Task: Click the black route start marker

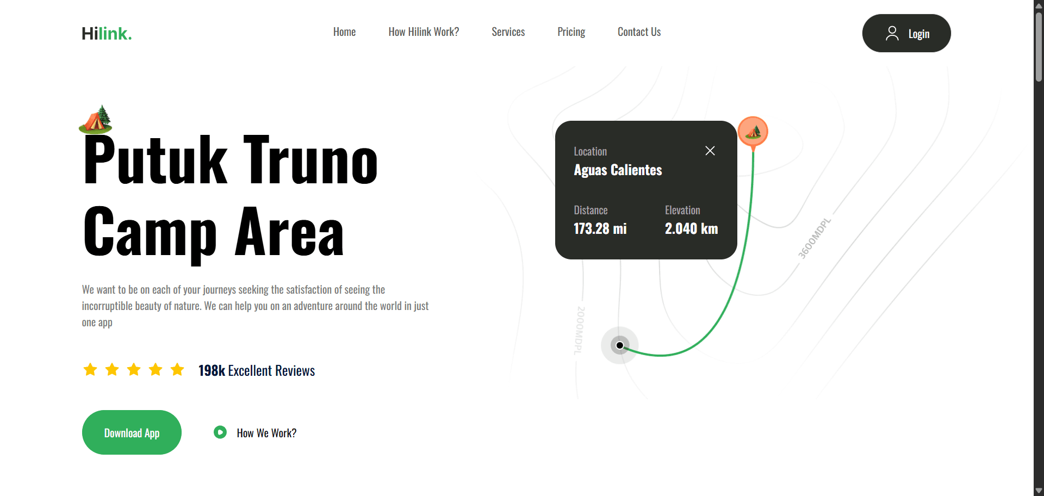Action: click(619, 345)
